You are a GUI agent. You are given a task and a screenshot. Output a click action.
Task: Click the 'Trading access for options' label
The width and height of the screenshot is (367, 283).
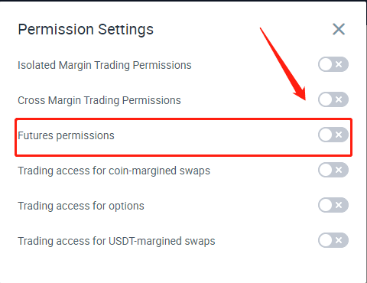pos(81,206)
